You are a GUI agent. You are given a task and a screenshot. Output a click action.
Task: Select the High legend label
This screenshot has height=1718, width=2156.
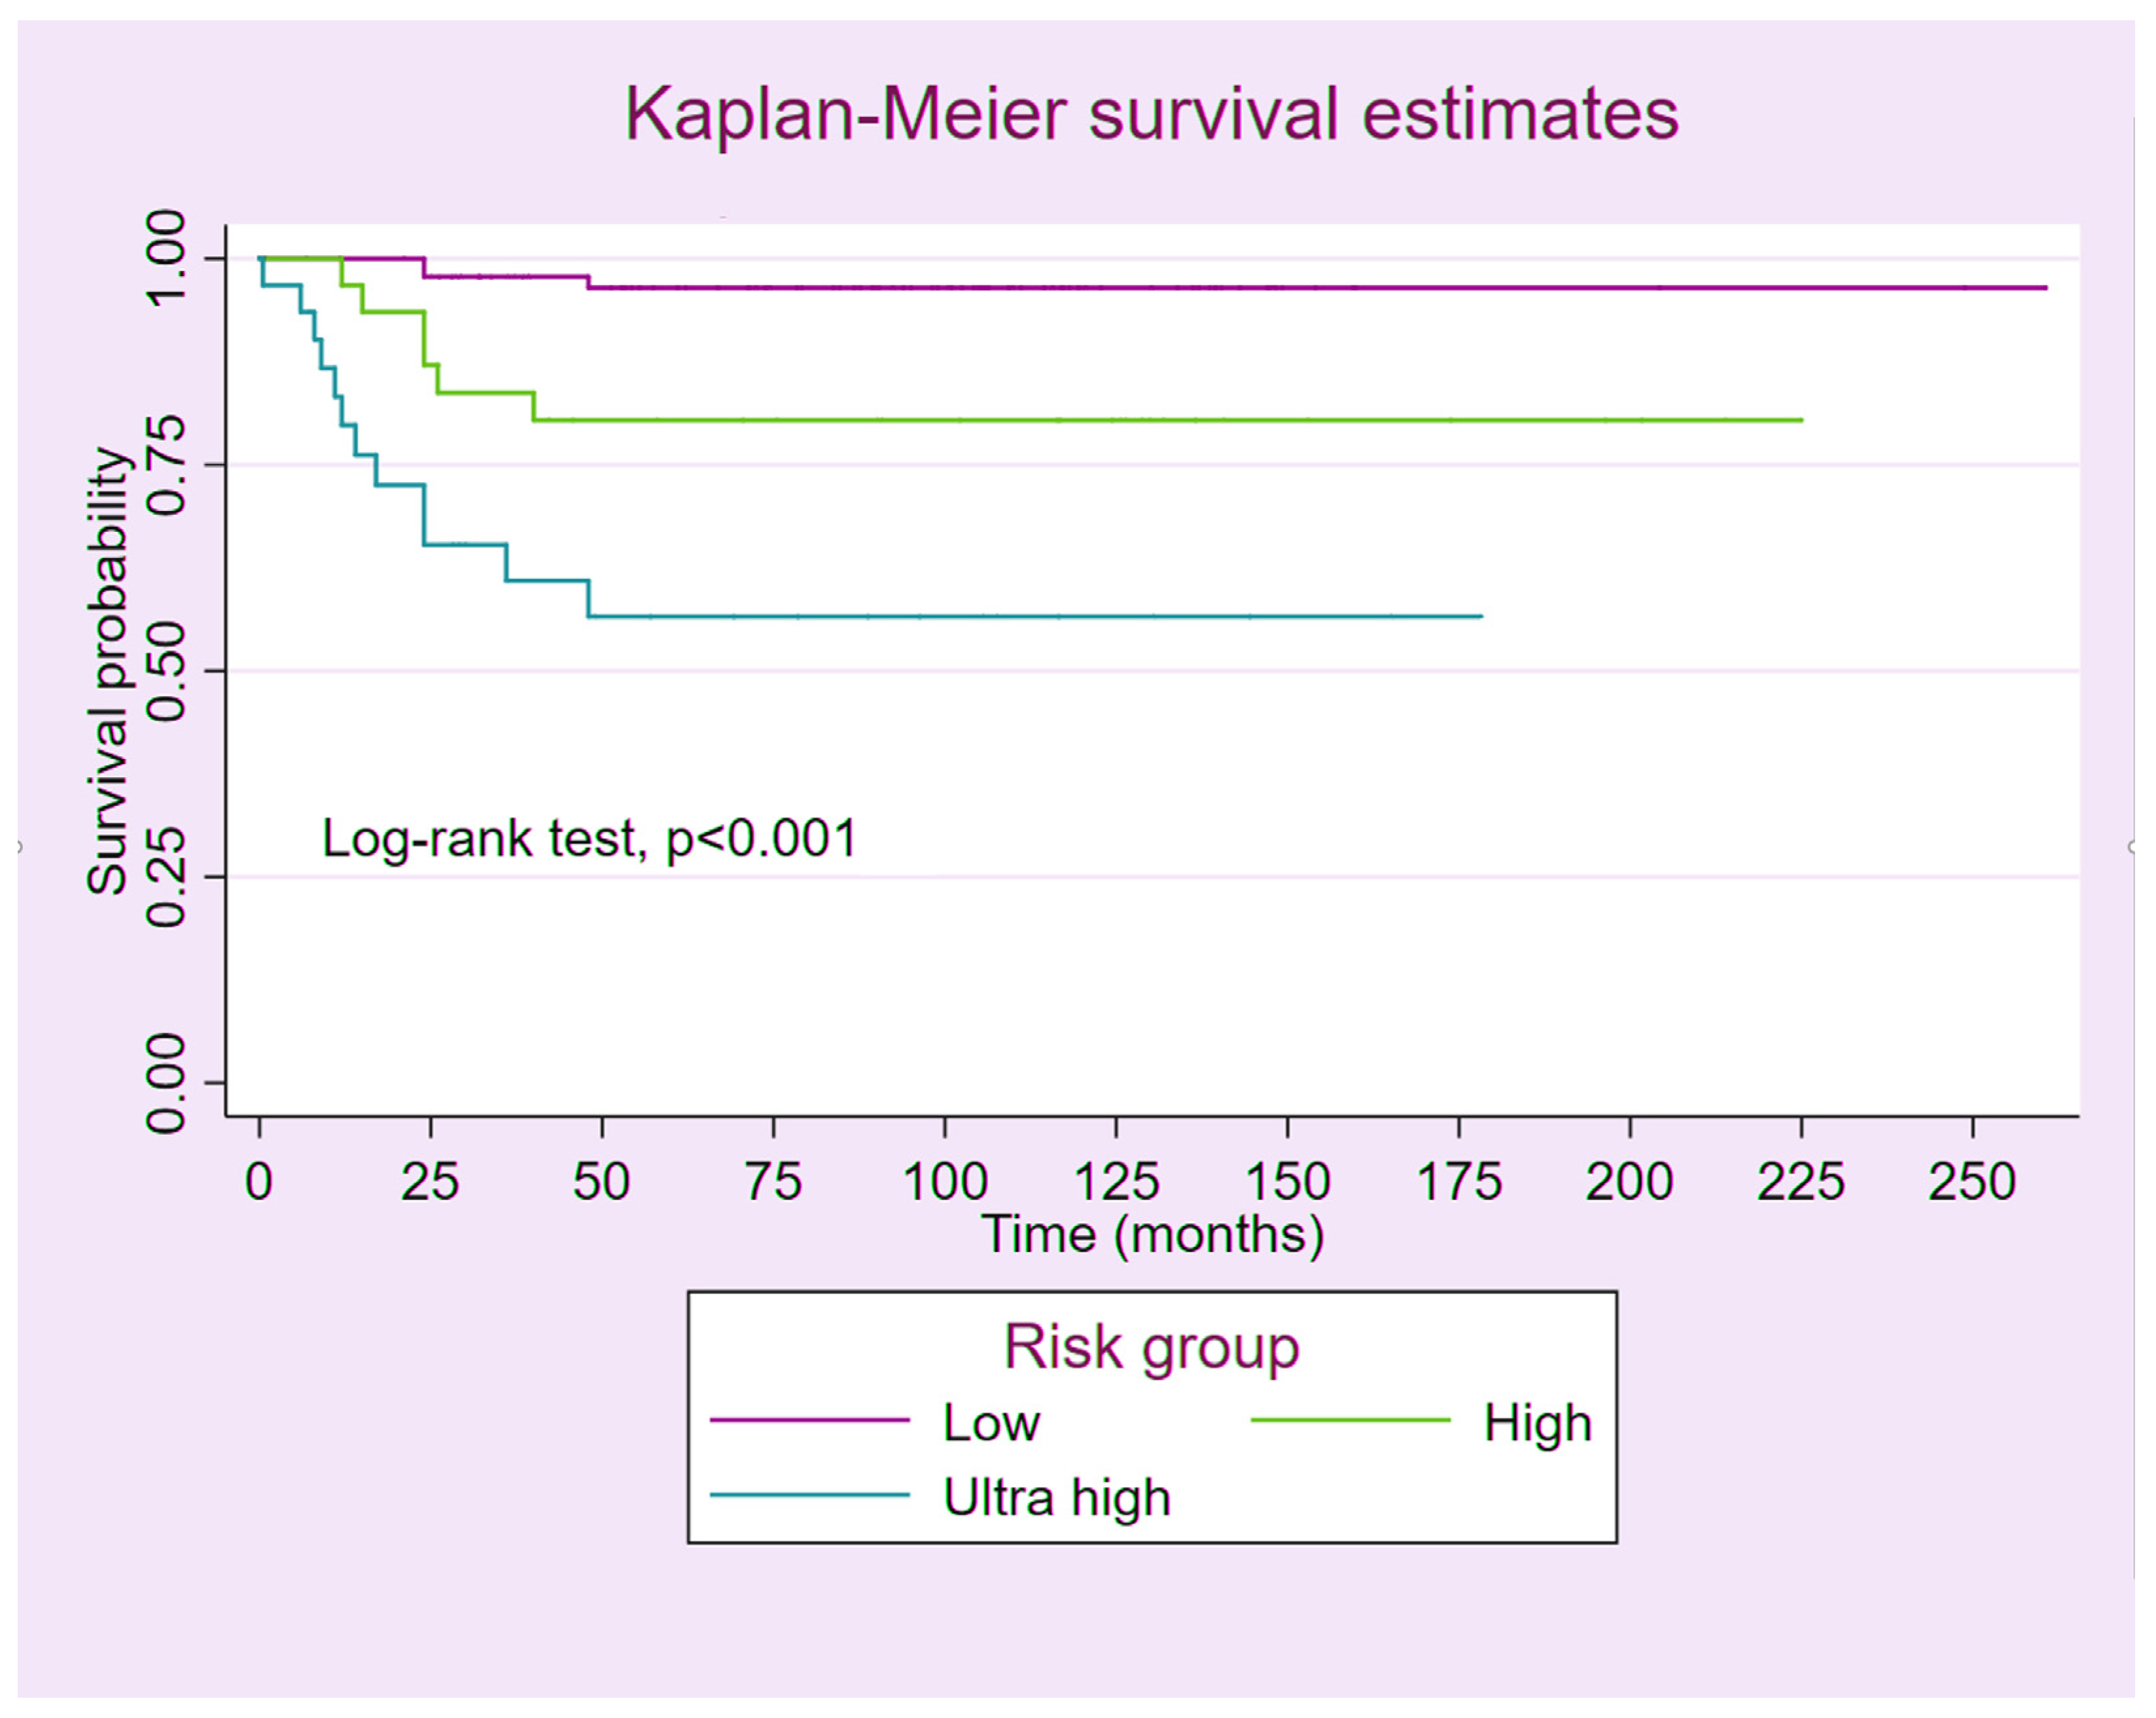pos(1537,1422)
